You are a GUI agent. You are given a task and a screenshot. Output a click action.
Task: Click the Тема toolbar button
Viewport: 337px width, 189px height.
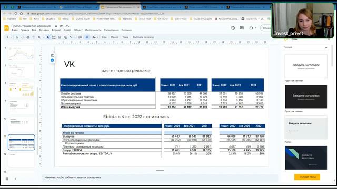pyautogui.click(x=125, y=37)
